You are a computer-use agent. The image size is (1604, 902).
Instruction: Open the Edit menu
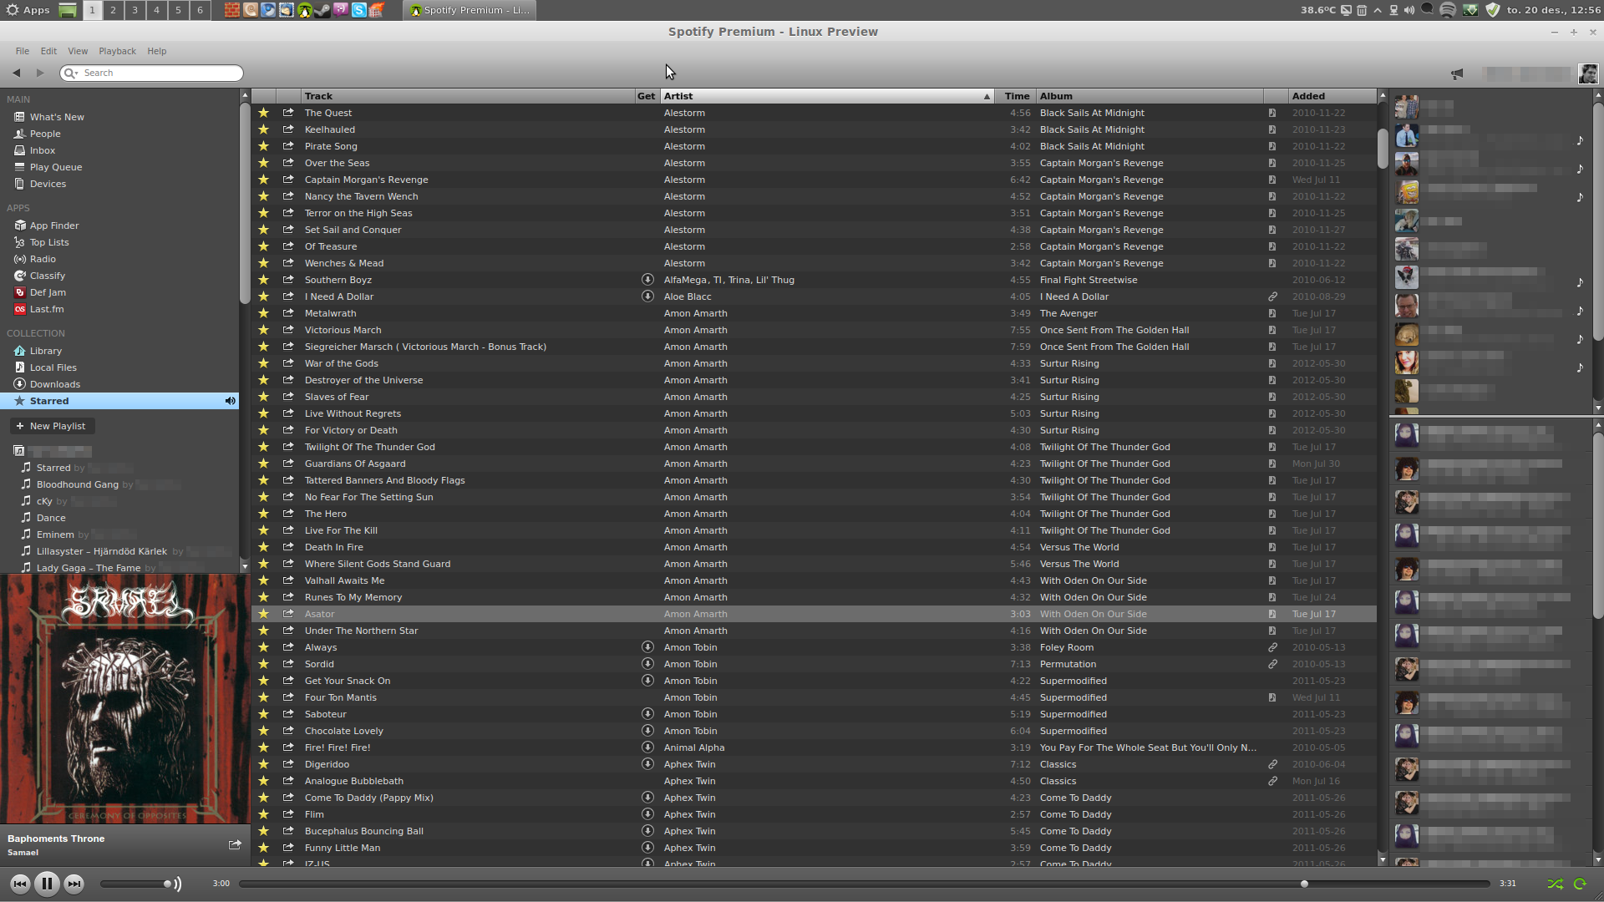pos(48,51)
